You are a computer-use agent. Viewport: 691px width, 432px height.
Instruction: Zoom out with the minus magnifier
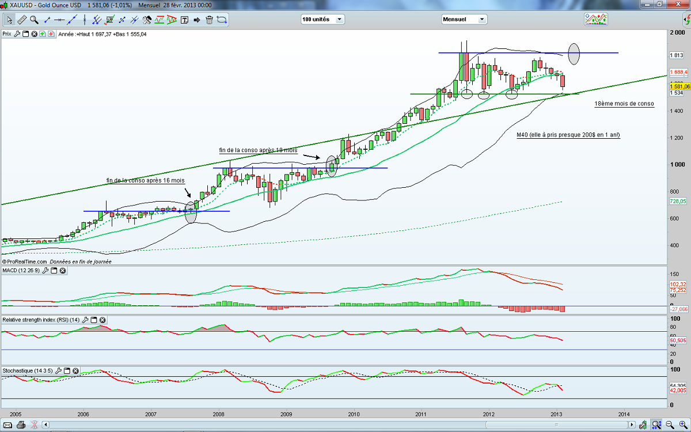tap(670, 425)
